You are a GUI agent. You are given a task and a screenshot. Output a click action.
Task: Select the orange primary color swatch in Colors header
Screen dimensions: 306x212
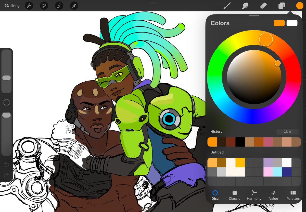(279, 23)
